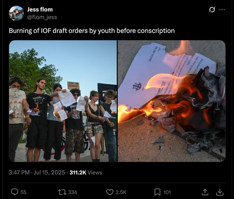Bookmark the post using the bookmark icon

(157, 192)
